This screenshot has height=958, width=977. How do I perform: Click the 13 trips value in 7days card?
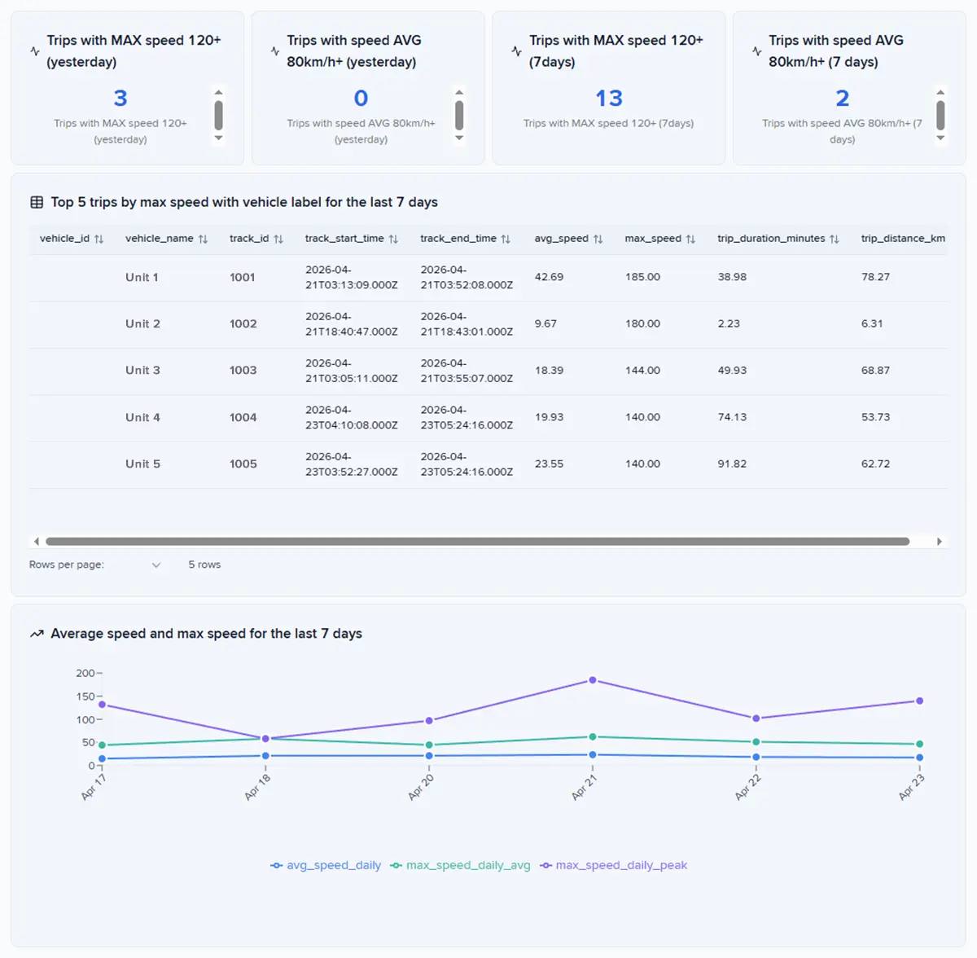(x=609, y=99)
